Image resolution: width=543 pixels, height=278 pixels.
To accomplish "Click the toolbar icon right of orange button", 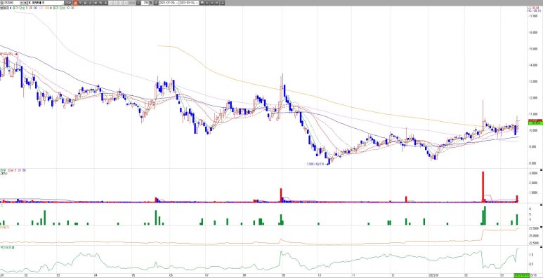I will tap(80, 3).
